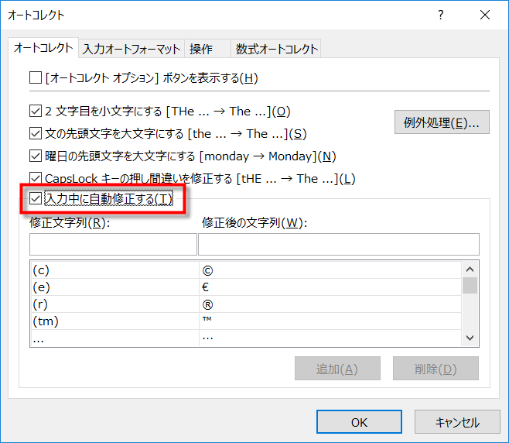This screenshot has height=443, width=509.
Task: Toggle CapsLock キーの押し間違いを修正する checkbox
Action: 35,179
